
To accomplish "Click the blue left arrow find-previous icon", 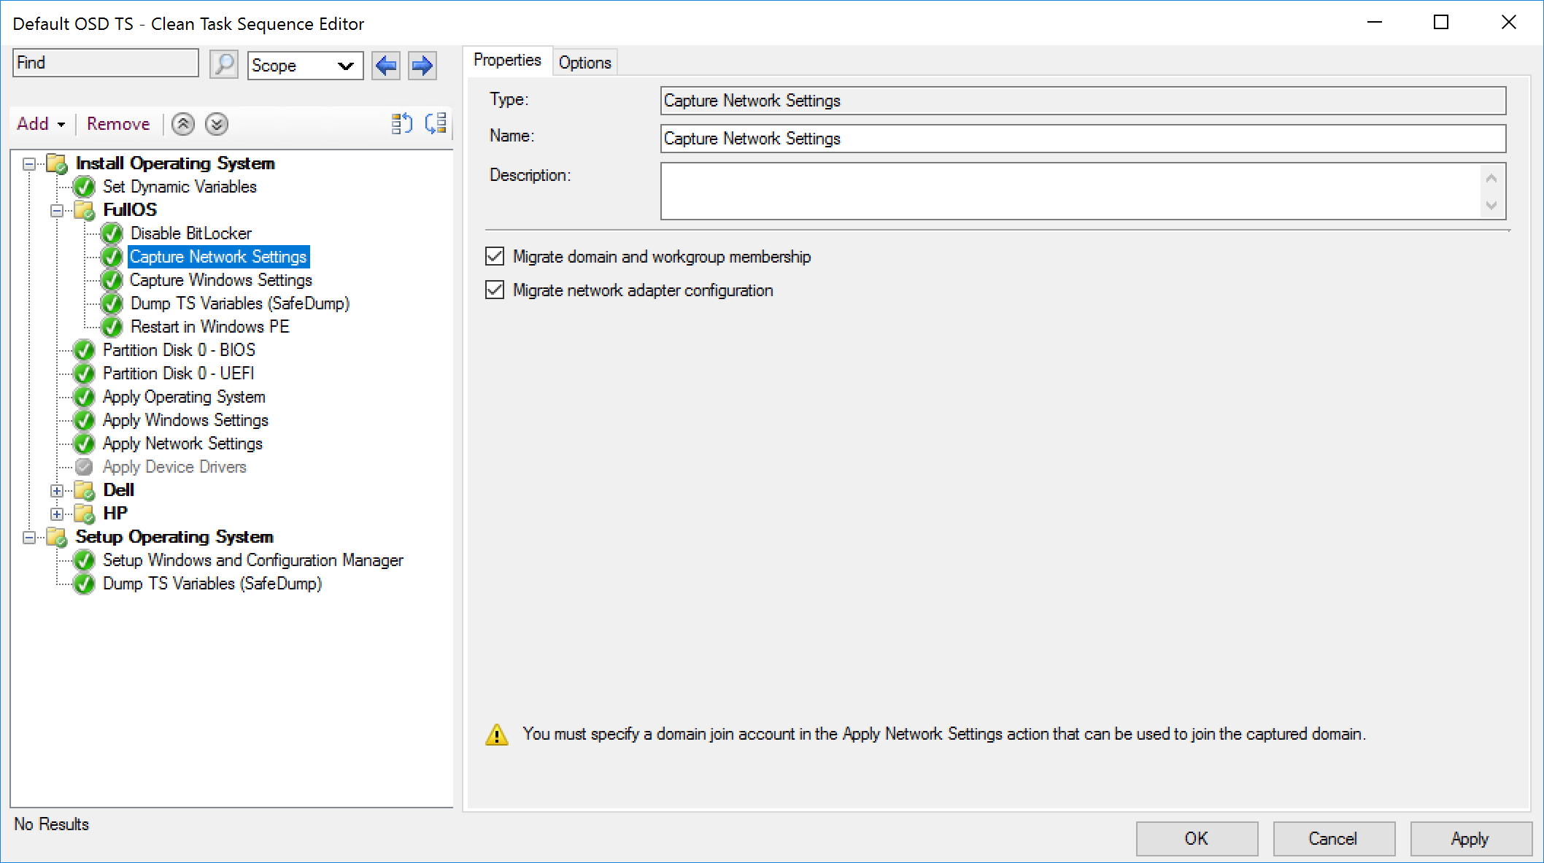I will coord(386,66).
